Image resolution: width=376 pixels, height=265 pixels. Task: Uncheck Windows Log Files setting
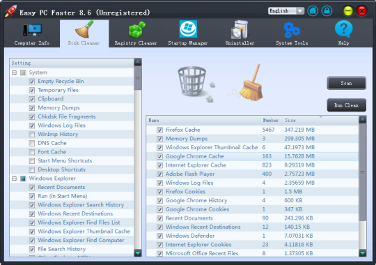point(31,126)
